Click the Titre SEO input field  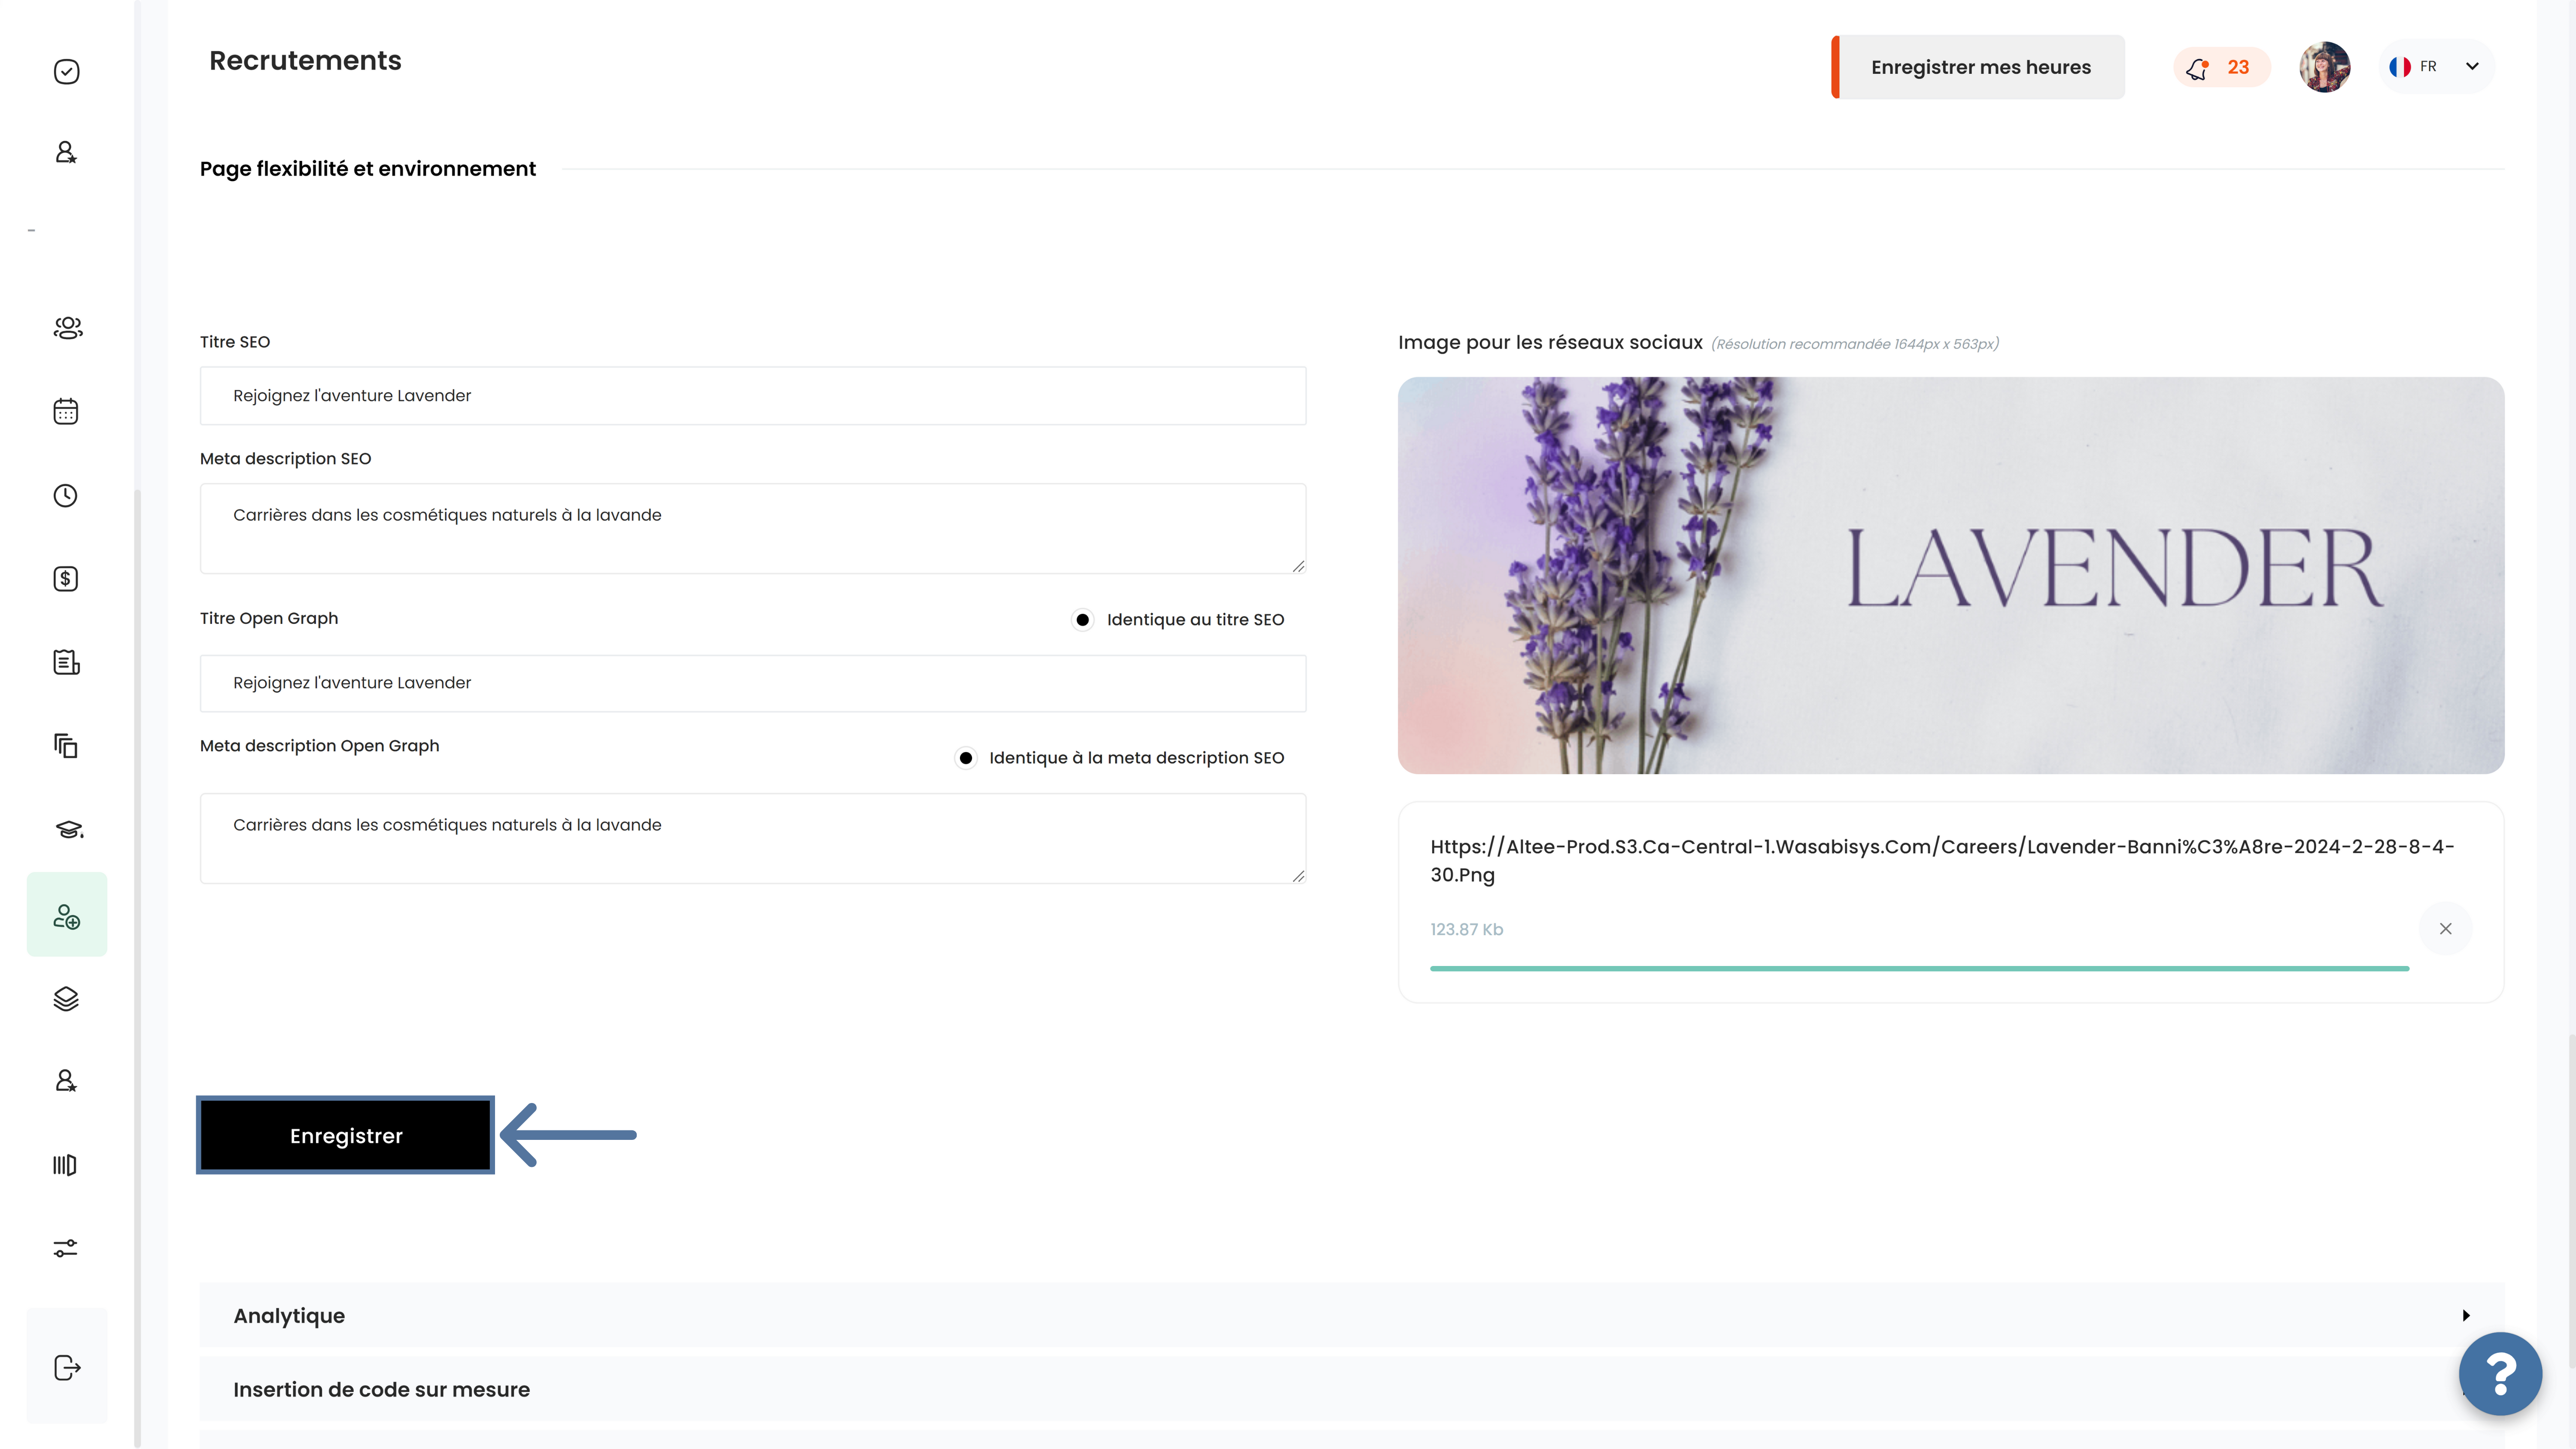coord(753,395)
